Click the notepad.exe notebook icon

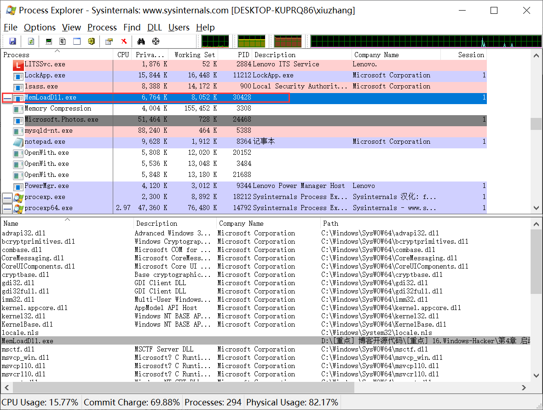pos(18,142)
